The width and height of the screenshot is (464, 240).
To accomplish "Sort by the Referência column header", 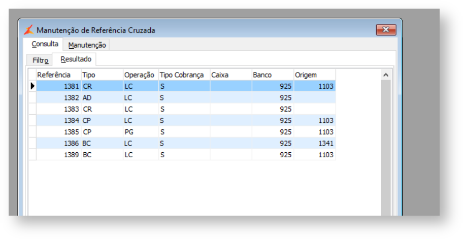I will coord(58,75).
